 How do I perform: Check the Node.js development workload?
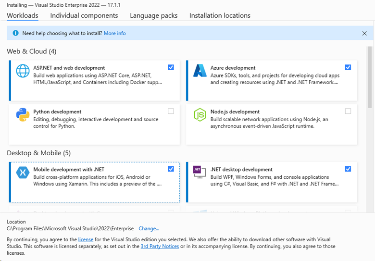(x=348, y=111)
